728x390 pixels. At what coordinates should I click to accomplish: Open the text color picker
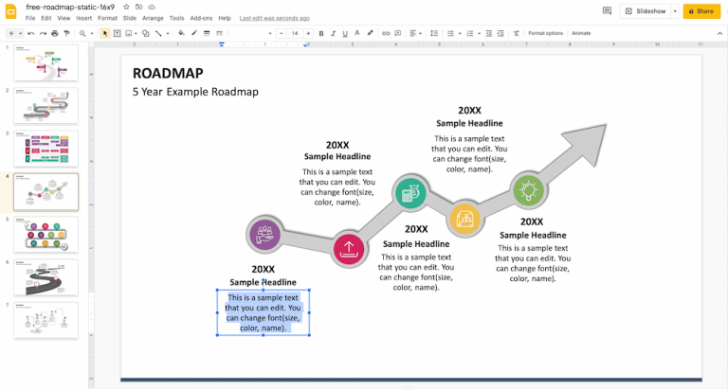359,33
